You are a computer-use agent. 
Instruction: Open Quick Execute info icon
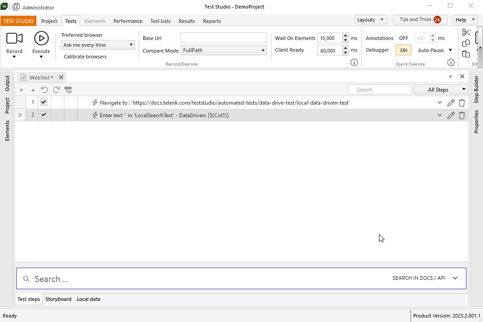click(x=451, y=63)
